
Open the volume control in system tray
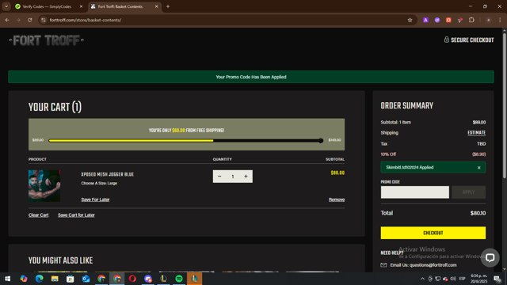[x=453, y=279]
